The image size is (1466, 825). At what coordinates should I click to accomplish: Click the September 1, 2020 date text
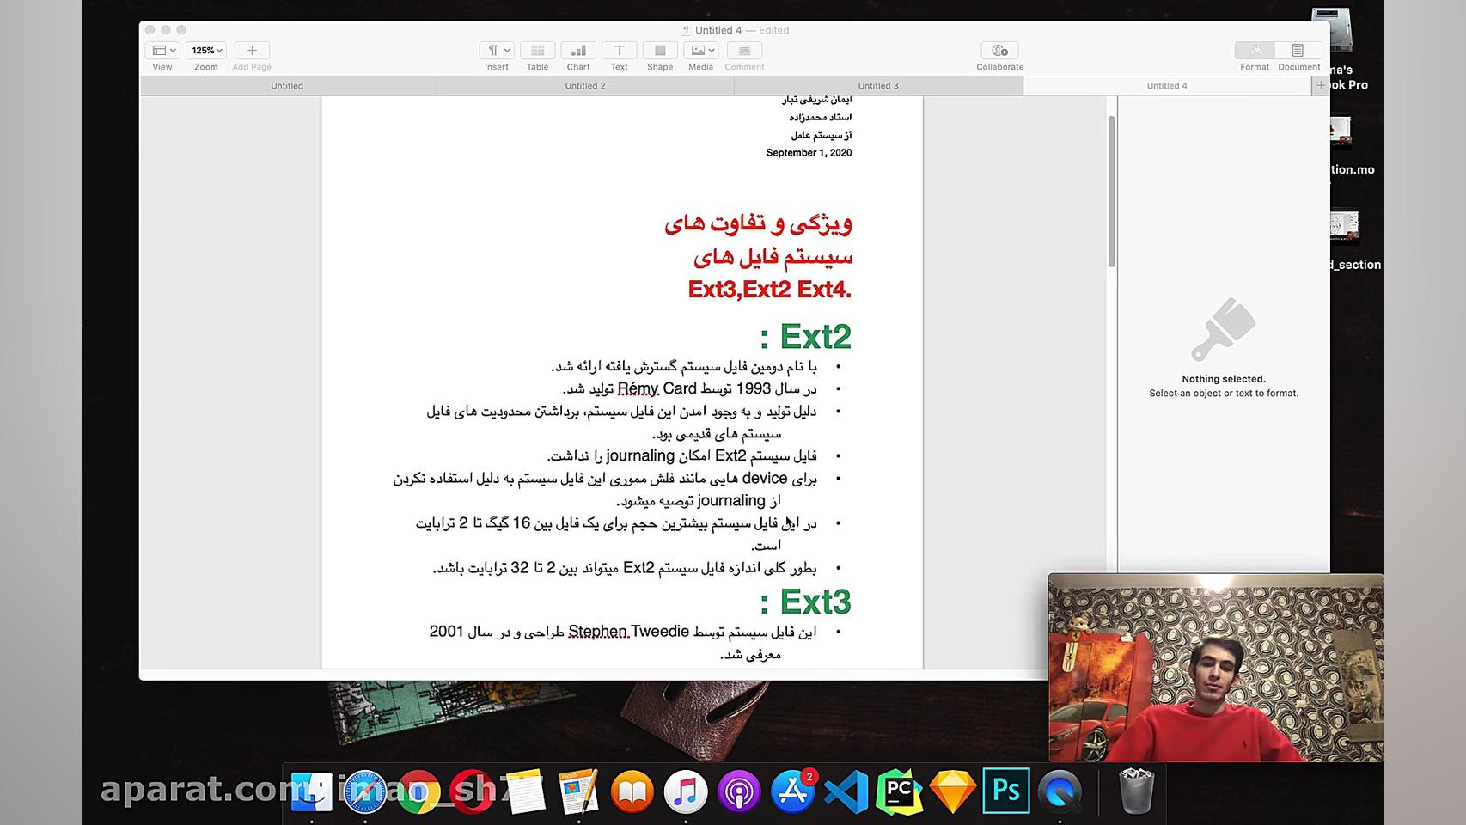(x=809, y=153)
